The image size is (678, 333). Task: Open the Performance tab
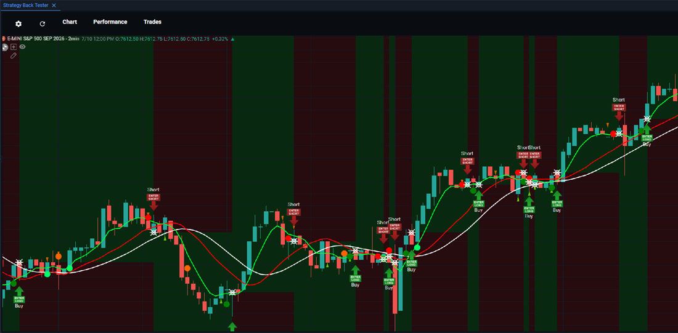pyautogui.click(x=110, y=22)
